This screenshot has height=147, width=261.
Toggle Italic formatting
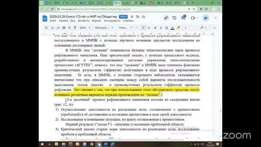tap(161, 28)
